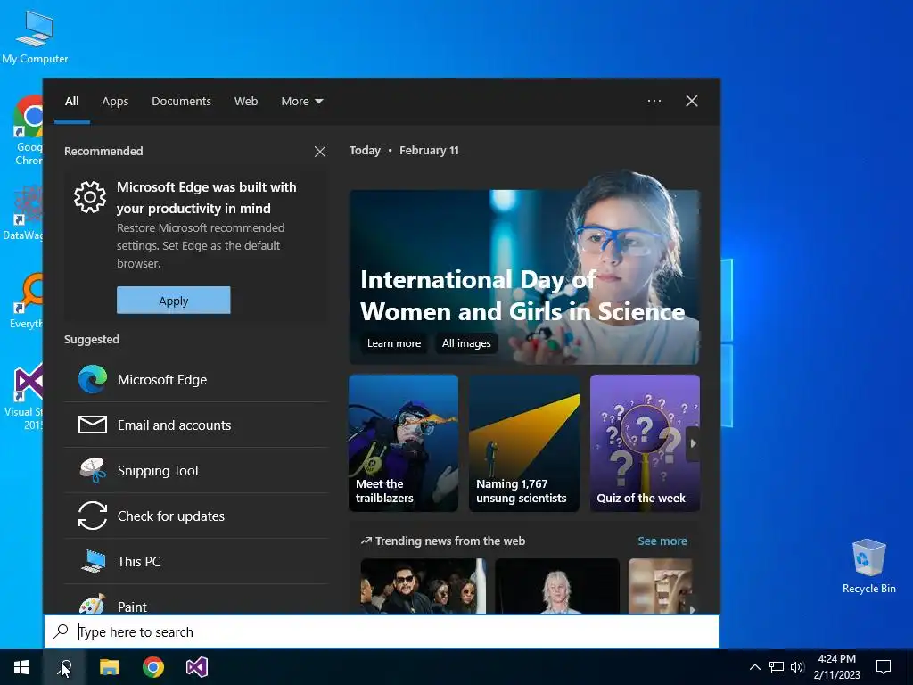Open first trending news photo with sunglasses man
913x685 pixels.
click(424, 586)
